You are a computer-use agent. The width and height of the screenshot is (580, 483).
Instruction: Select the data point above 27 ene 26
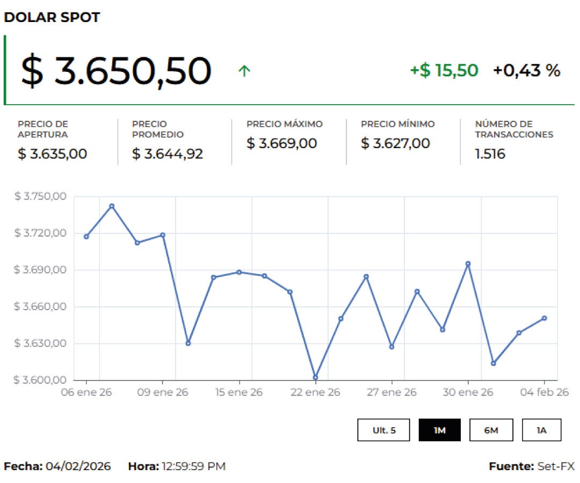click(x=392, y=347)
